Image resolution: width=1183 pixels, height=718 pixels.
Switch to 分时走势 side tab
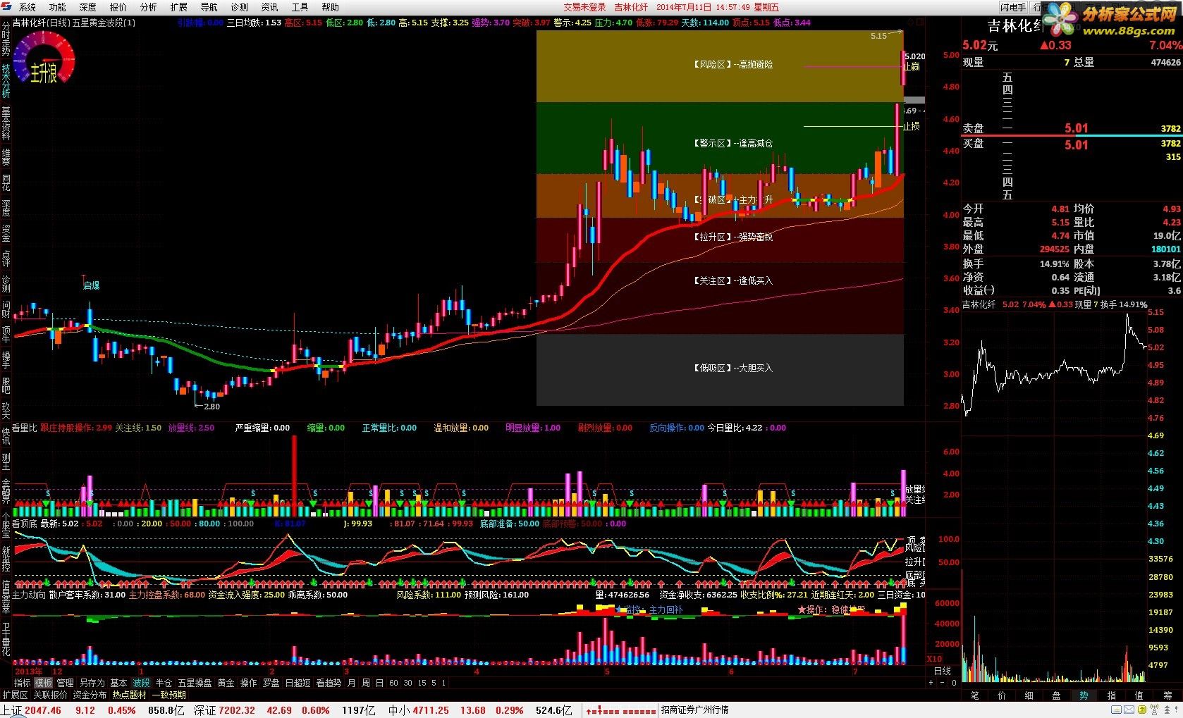point(6,39)
